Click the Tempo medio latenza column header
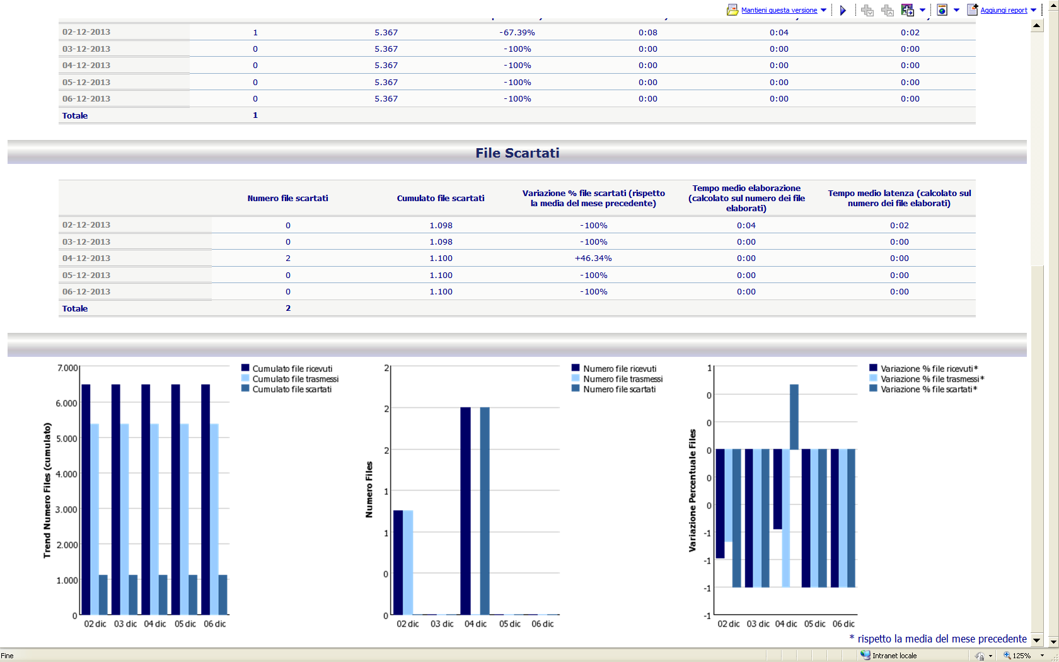Image resolution: width=1059 pixels, height=662 pixels. click(900, 198)
